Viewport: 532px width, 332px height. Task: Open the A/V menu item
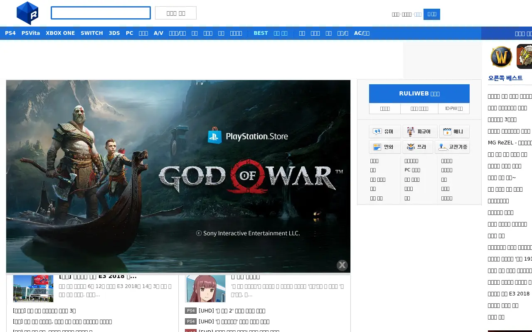coord(158,33)
